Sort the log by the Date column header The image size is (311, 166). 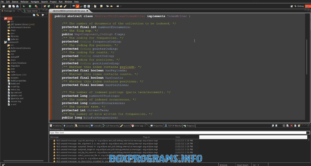(x=178, y=137)
